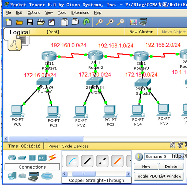This screenshot has height=188, width=192.
Task: Click the Router3 device icon
Action: tap(141, 56)
